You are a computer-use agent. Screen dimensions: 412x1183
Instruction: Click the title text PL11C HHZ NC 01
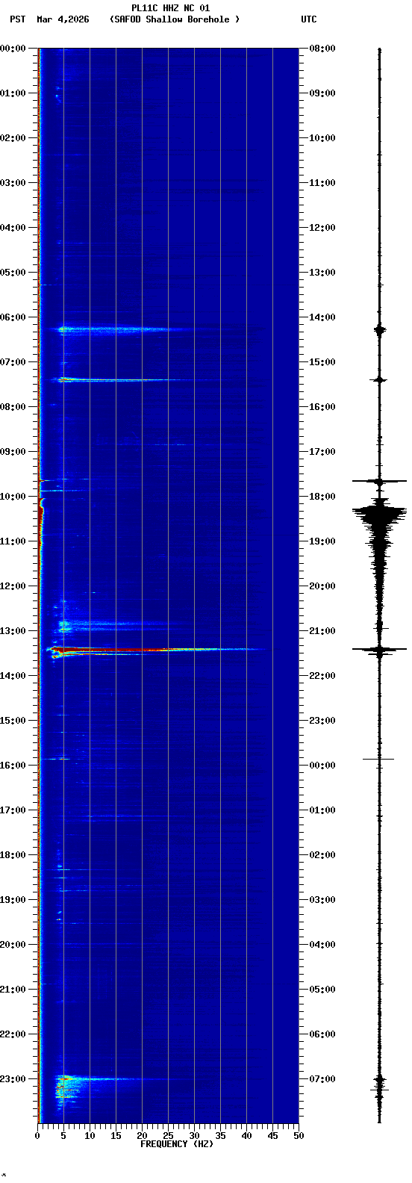coord(170,8)
